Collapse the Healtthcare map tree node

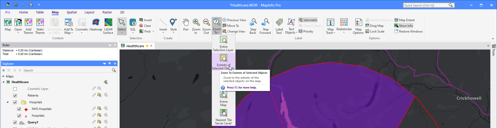tap(3, 82)
